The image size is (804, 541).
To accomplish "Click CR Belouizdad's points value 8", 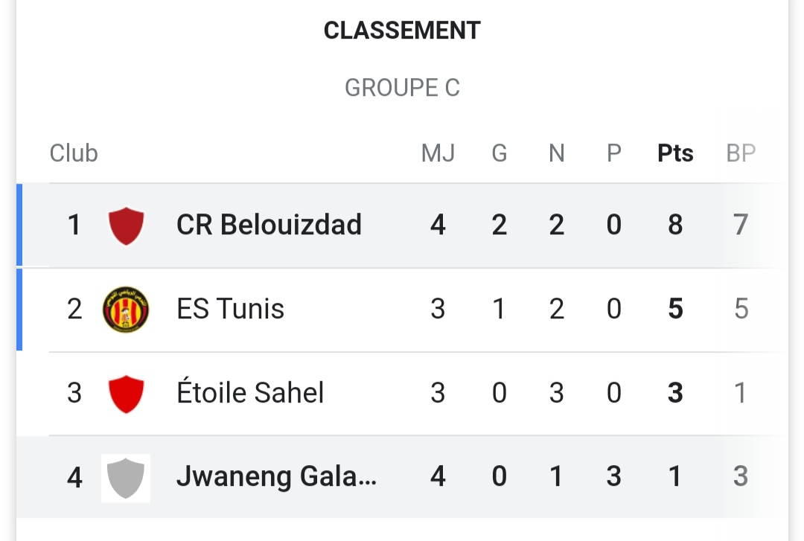I will (x=675, y=225).
